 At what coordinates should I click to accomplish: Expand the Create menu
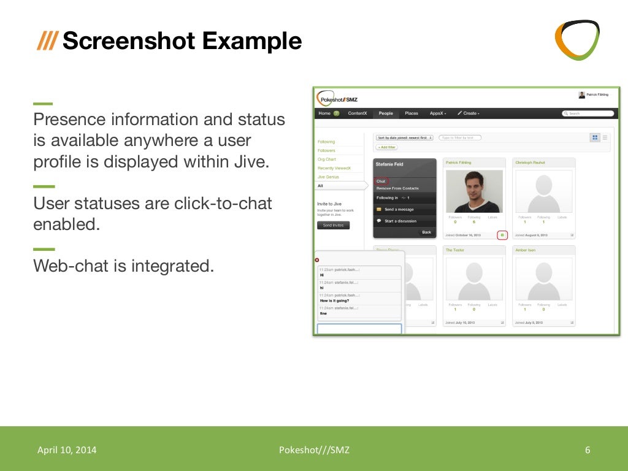(468, 113)
